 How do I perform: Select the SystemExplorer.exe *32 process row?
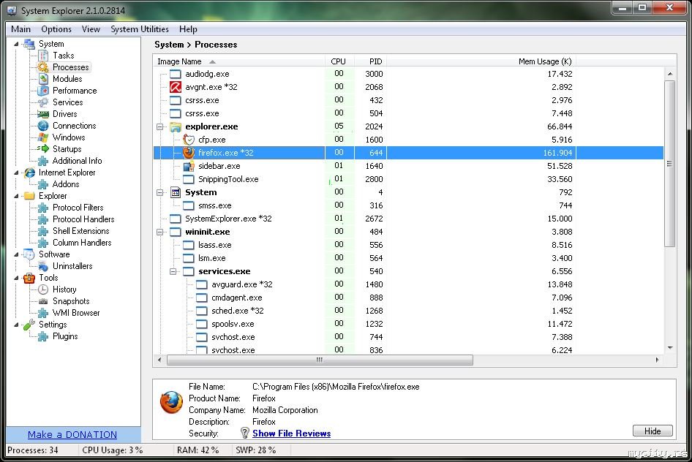click(x=408, y=219)
